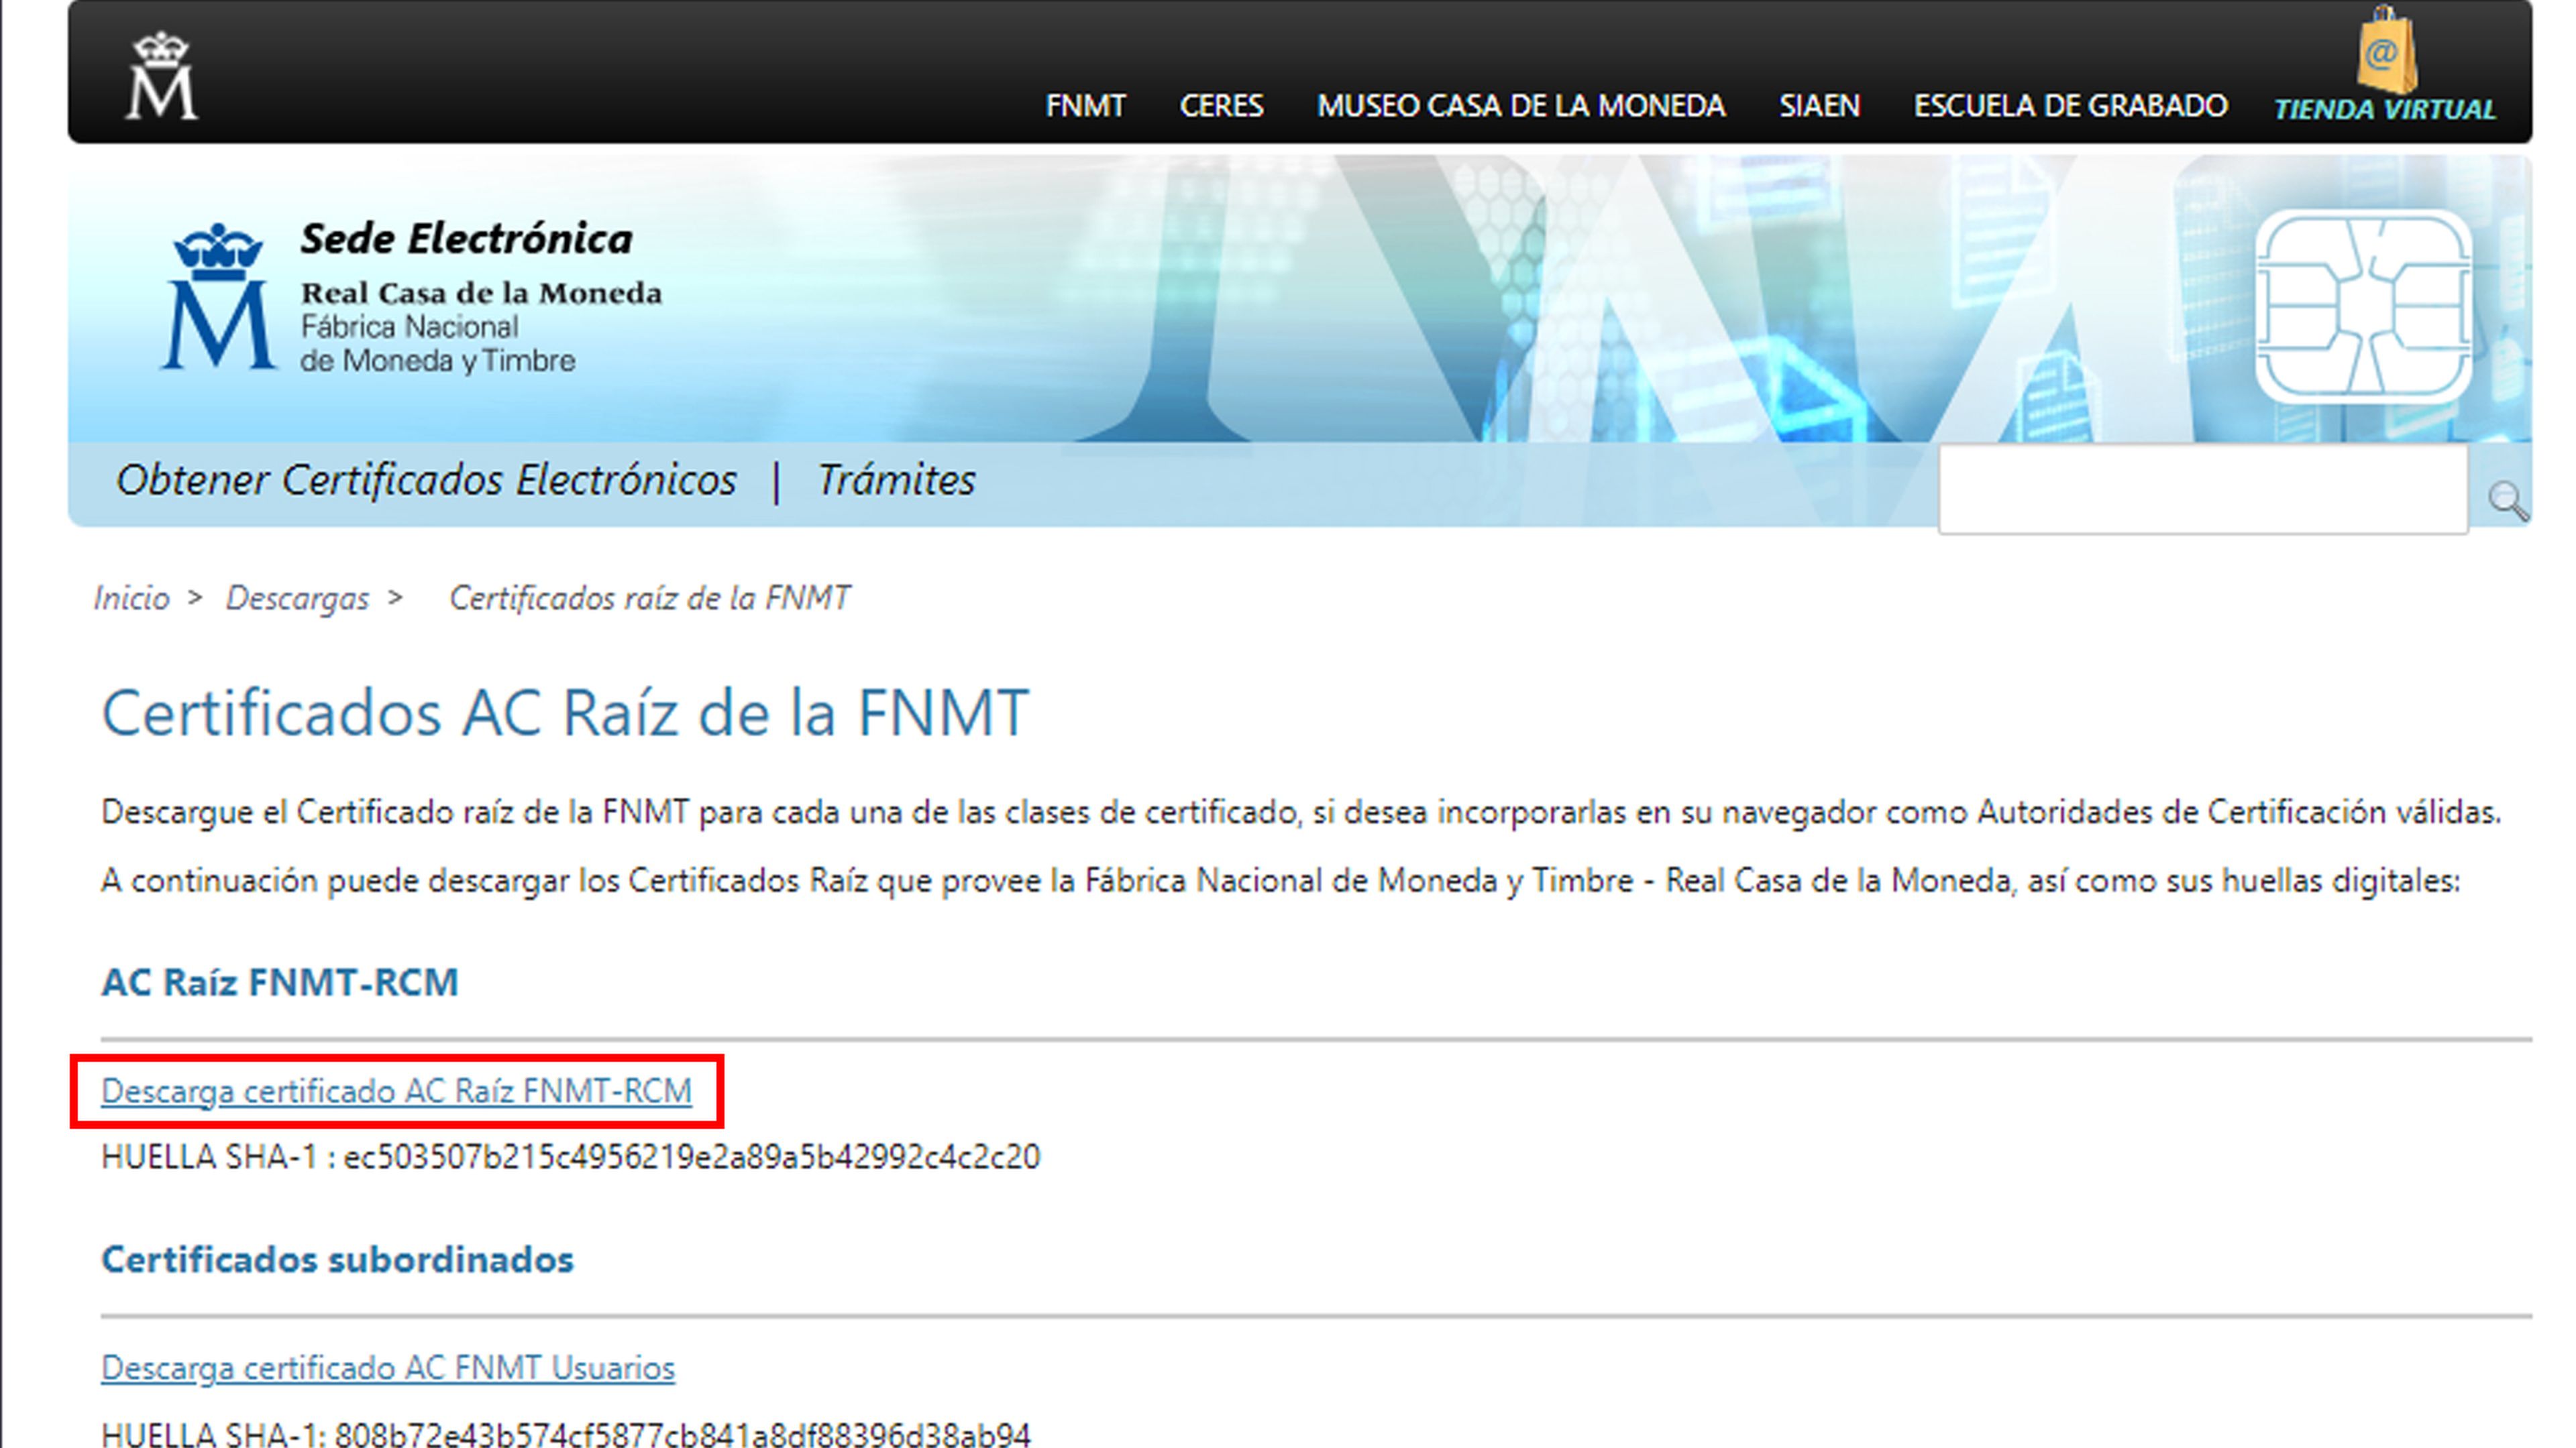The image size is (2576, 1448).
Task: Click Sede Electrónica title text
Action: coord(466,239)
